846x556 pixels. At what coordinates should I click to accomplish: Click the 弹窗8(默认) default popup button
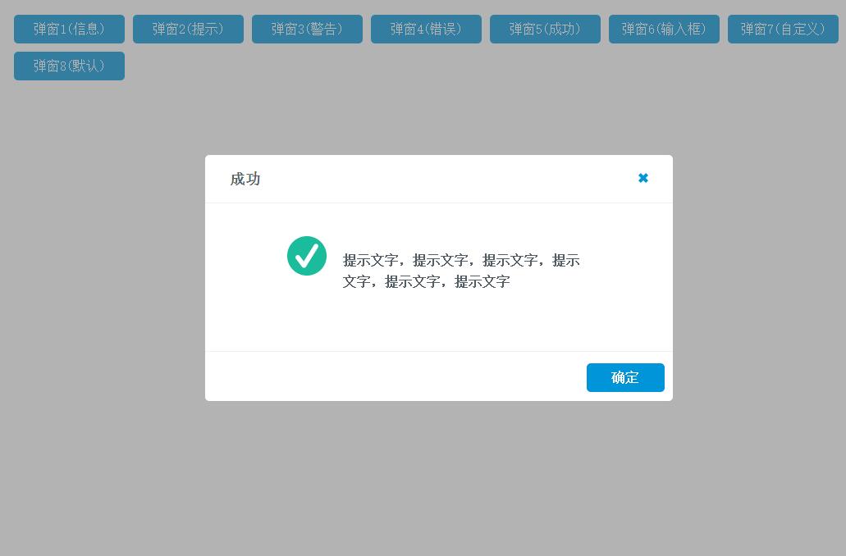tap(69, 66)
